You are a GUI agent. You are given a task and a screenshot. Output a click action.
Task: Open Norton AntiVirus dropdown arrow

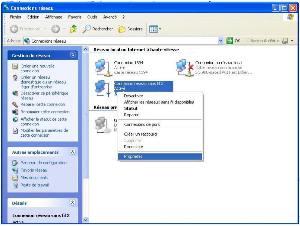pos(292,41)
